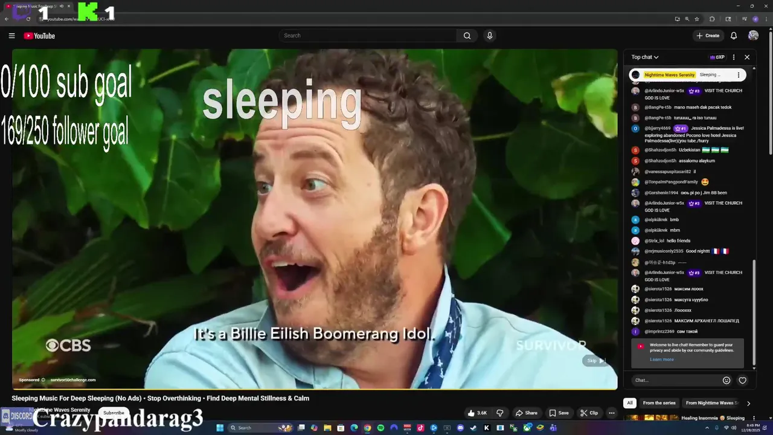Dislike the video with thumbs-down
This screenshot has height=435, width=773.
(x=500, y=413)
